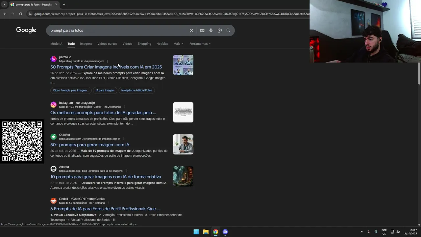Open the on-screen keyboard input tool
Screen dimensions: 421x237
[x=202, y=30]
